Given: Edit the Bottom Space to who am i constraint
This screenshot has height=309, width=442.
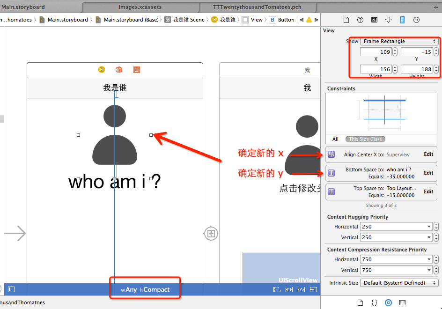Looking at the screenshot, I should click(428, 173).
